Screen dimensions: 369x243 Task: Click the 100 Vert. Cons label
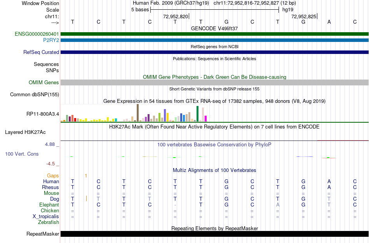[x=22, y=154]
